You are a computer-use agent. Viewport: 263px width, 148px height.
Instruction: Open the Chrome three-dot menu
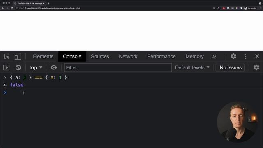pyautogui.click(x=260, y=8)
